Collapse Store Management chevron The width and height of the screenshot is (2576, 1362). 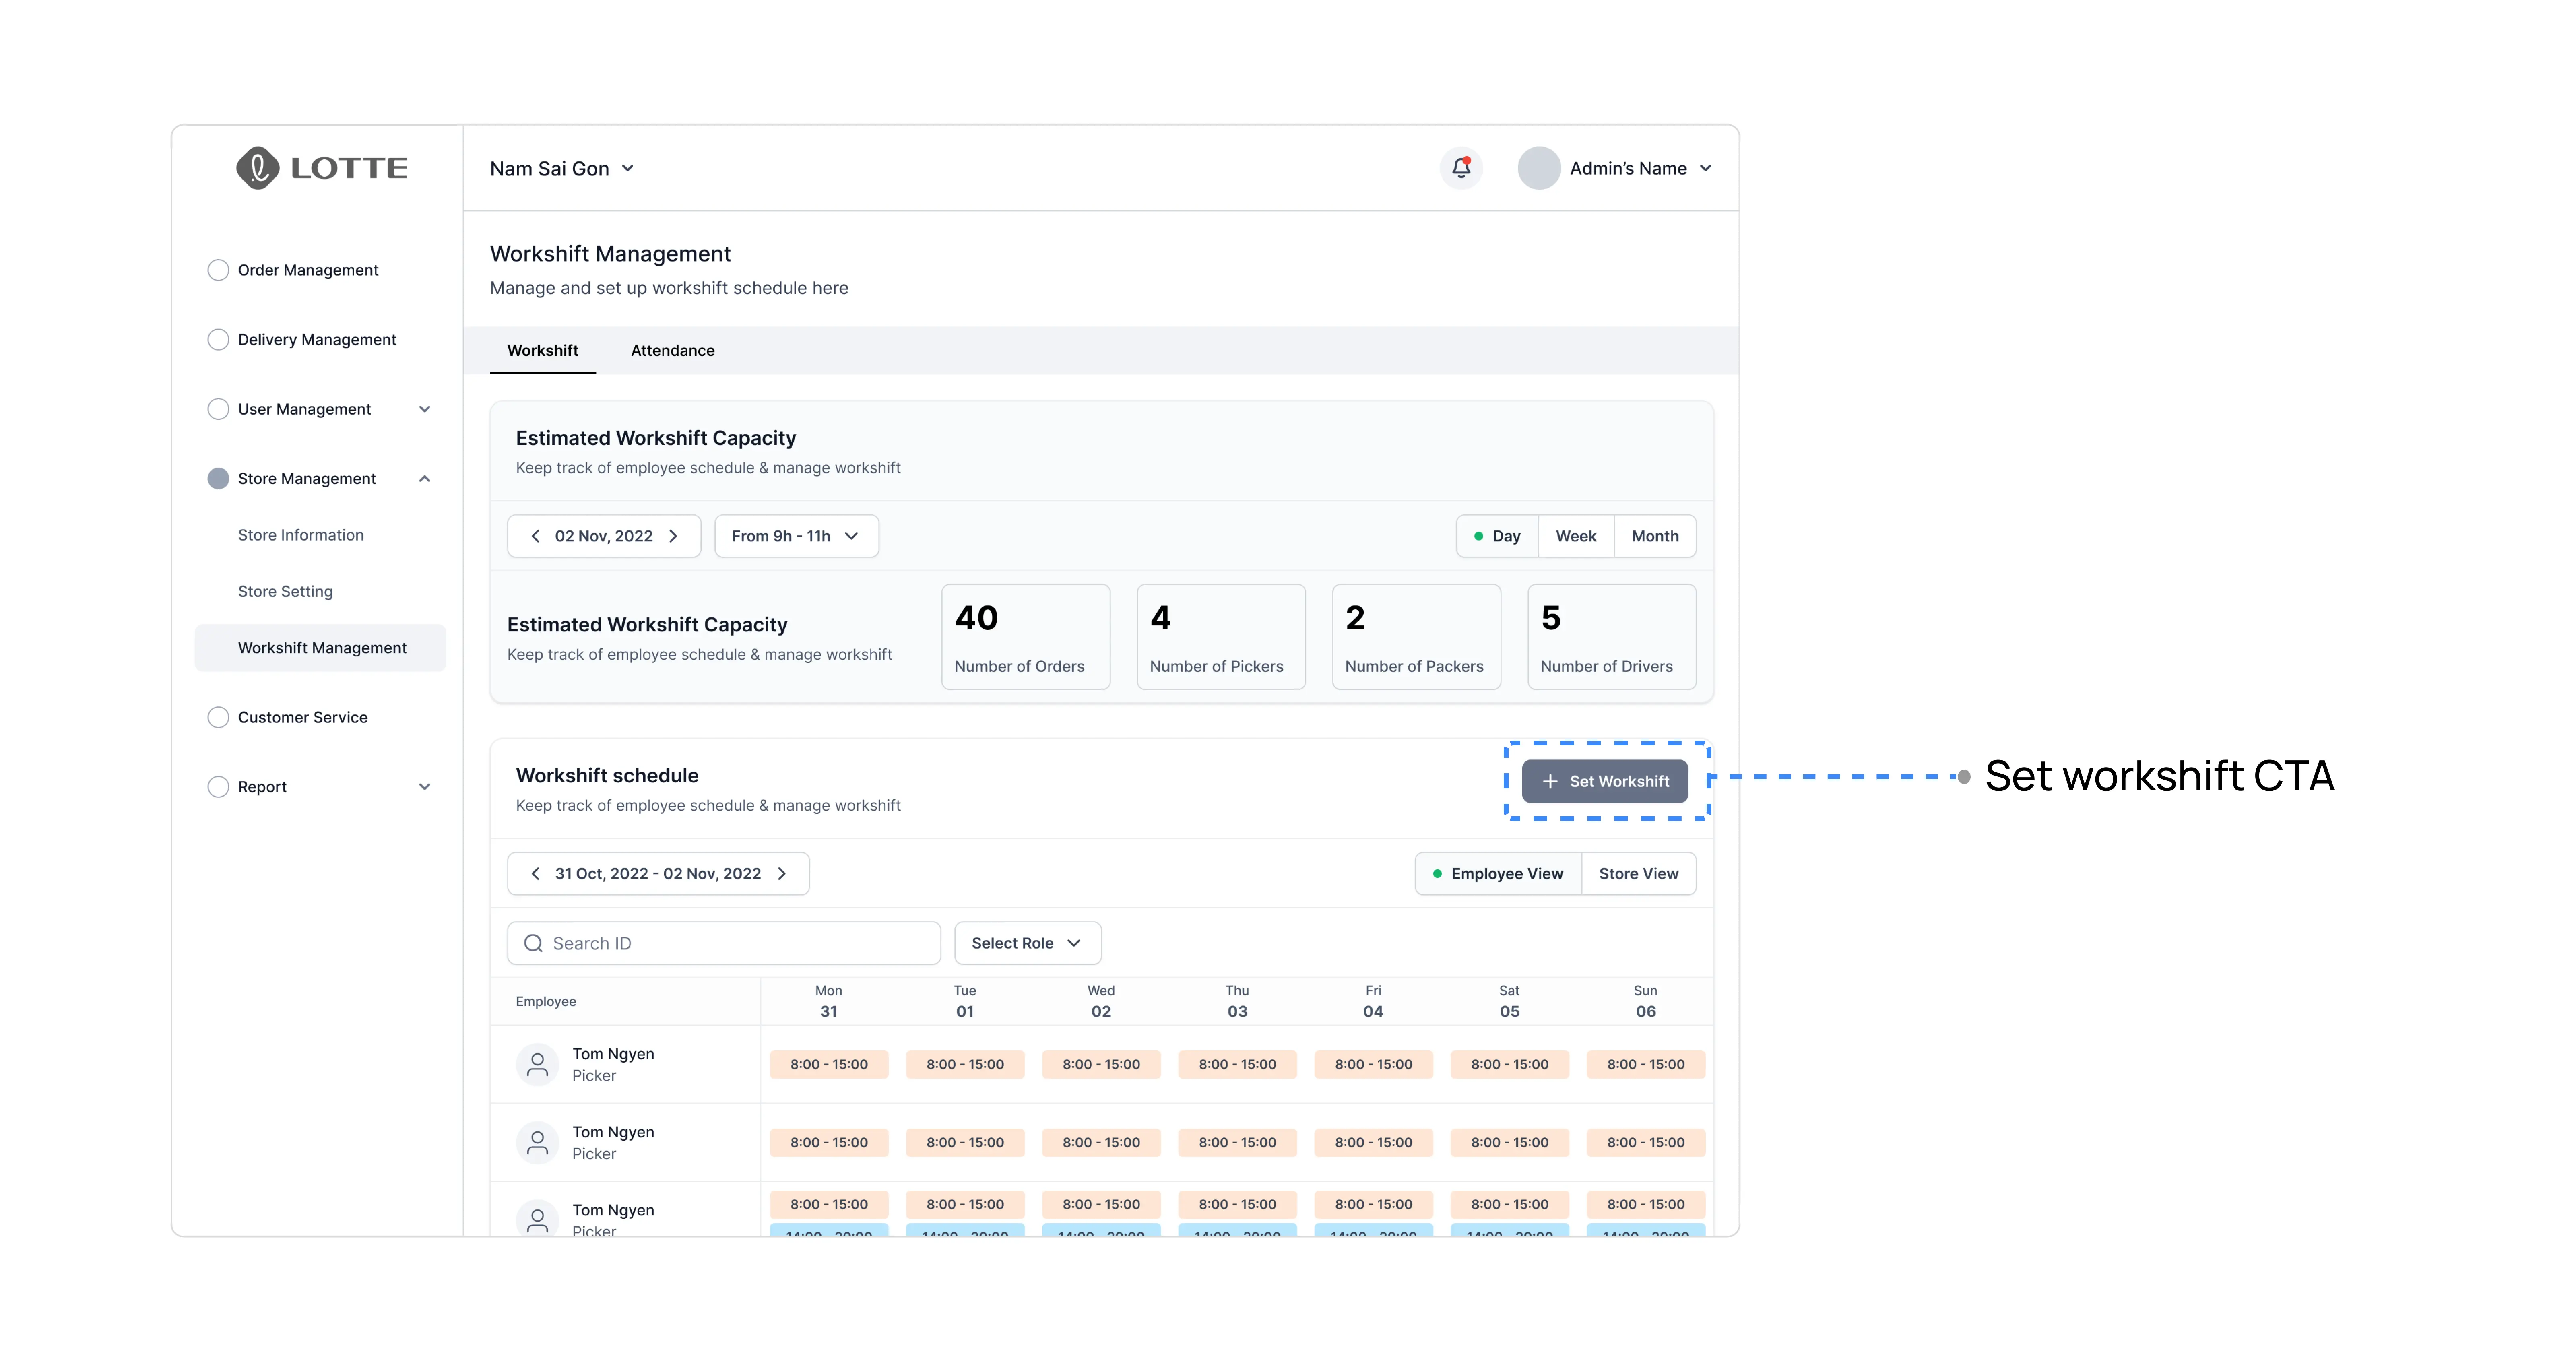pos(425,479)
